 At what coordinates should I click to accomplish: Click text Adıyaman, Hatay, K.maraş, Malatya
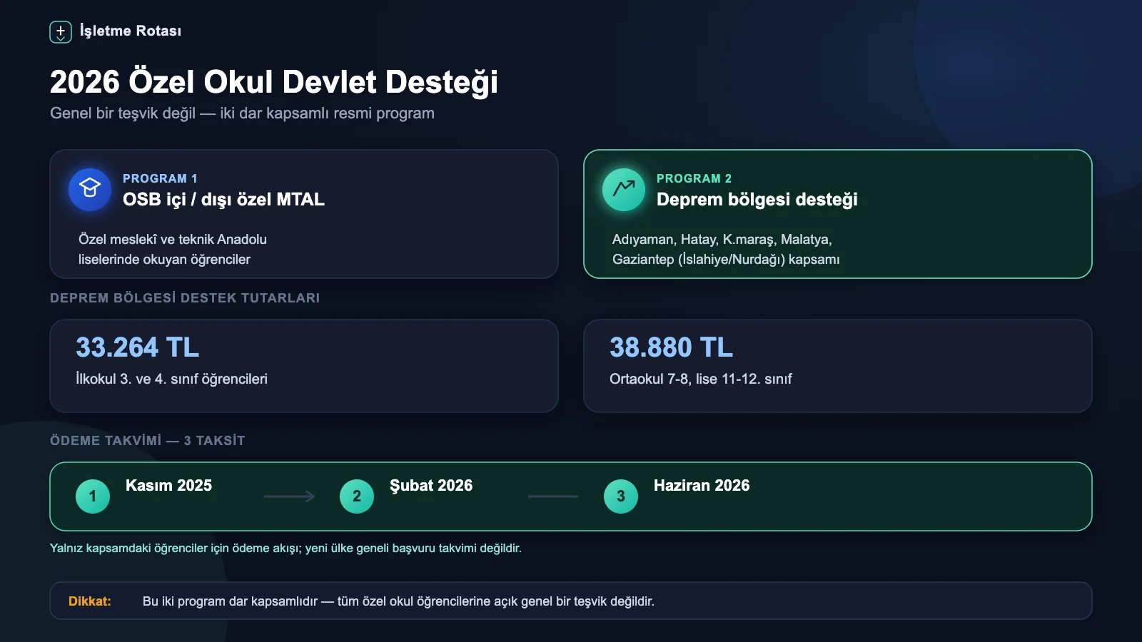click(722, 239)
